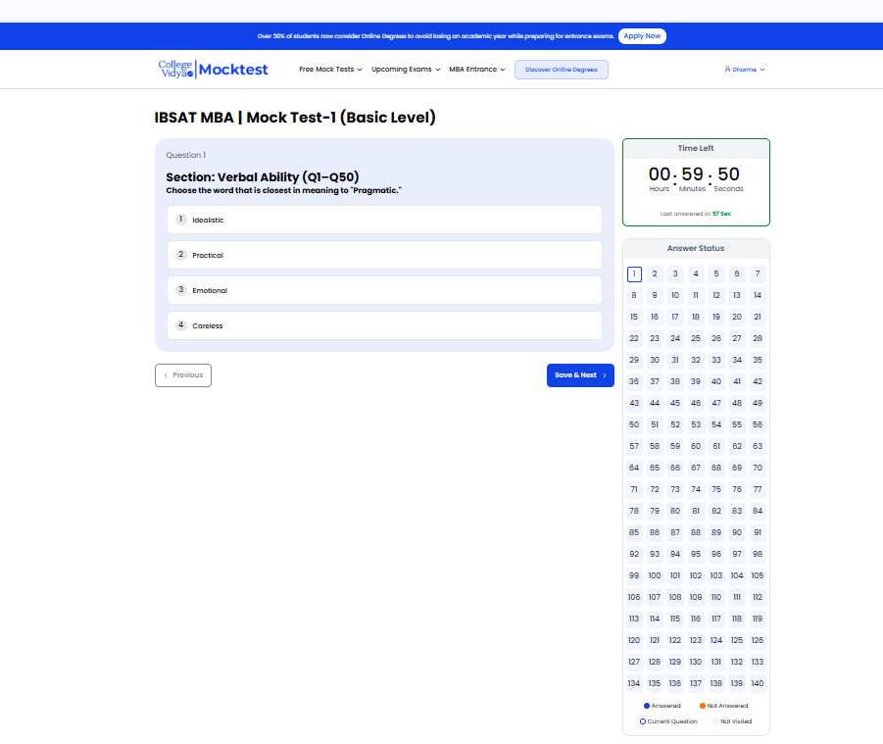This screenshot has height=744, width=883.
Task: Select question 50 tile
Action: pyautogui.click(x=634, y=425)
